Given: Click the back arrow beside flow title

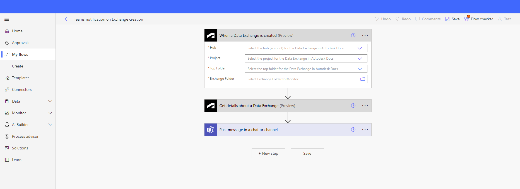Looking at the screenshot, I should [67, 19].
